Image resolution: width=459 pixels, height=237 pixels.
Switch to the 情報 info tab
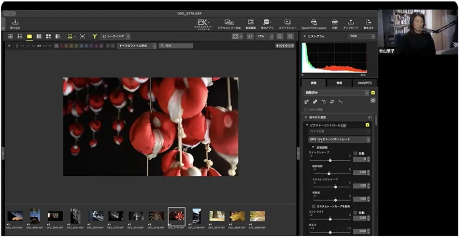[x=339, y=83]
